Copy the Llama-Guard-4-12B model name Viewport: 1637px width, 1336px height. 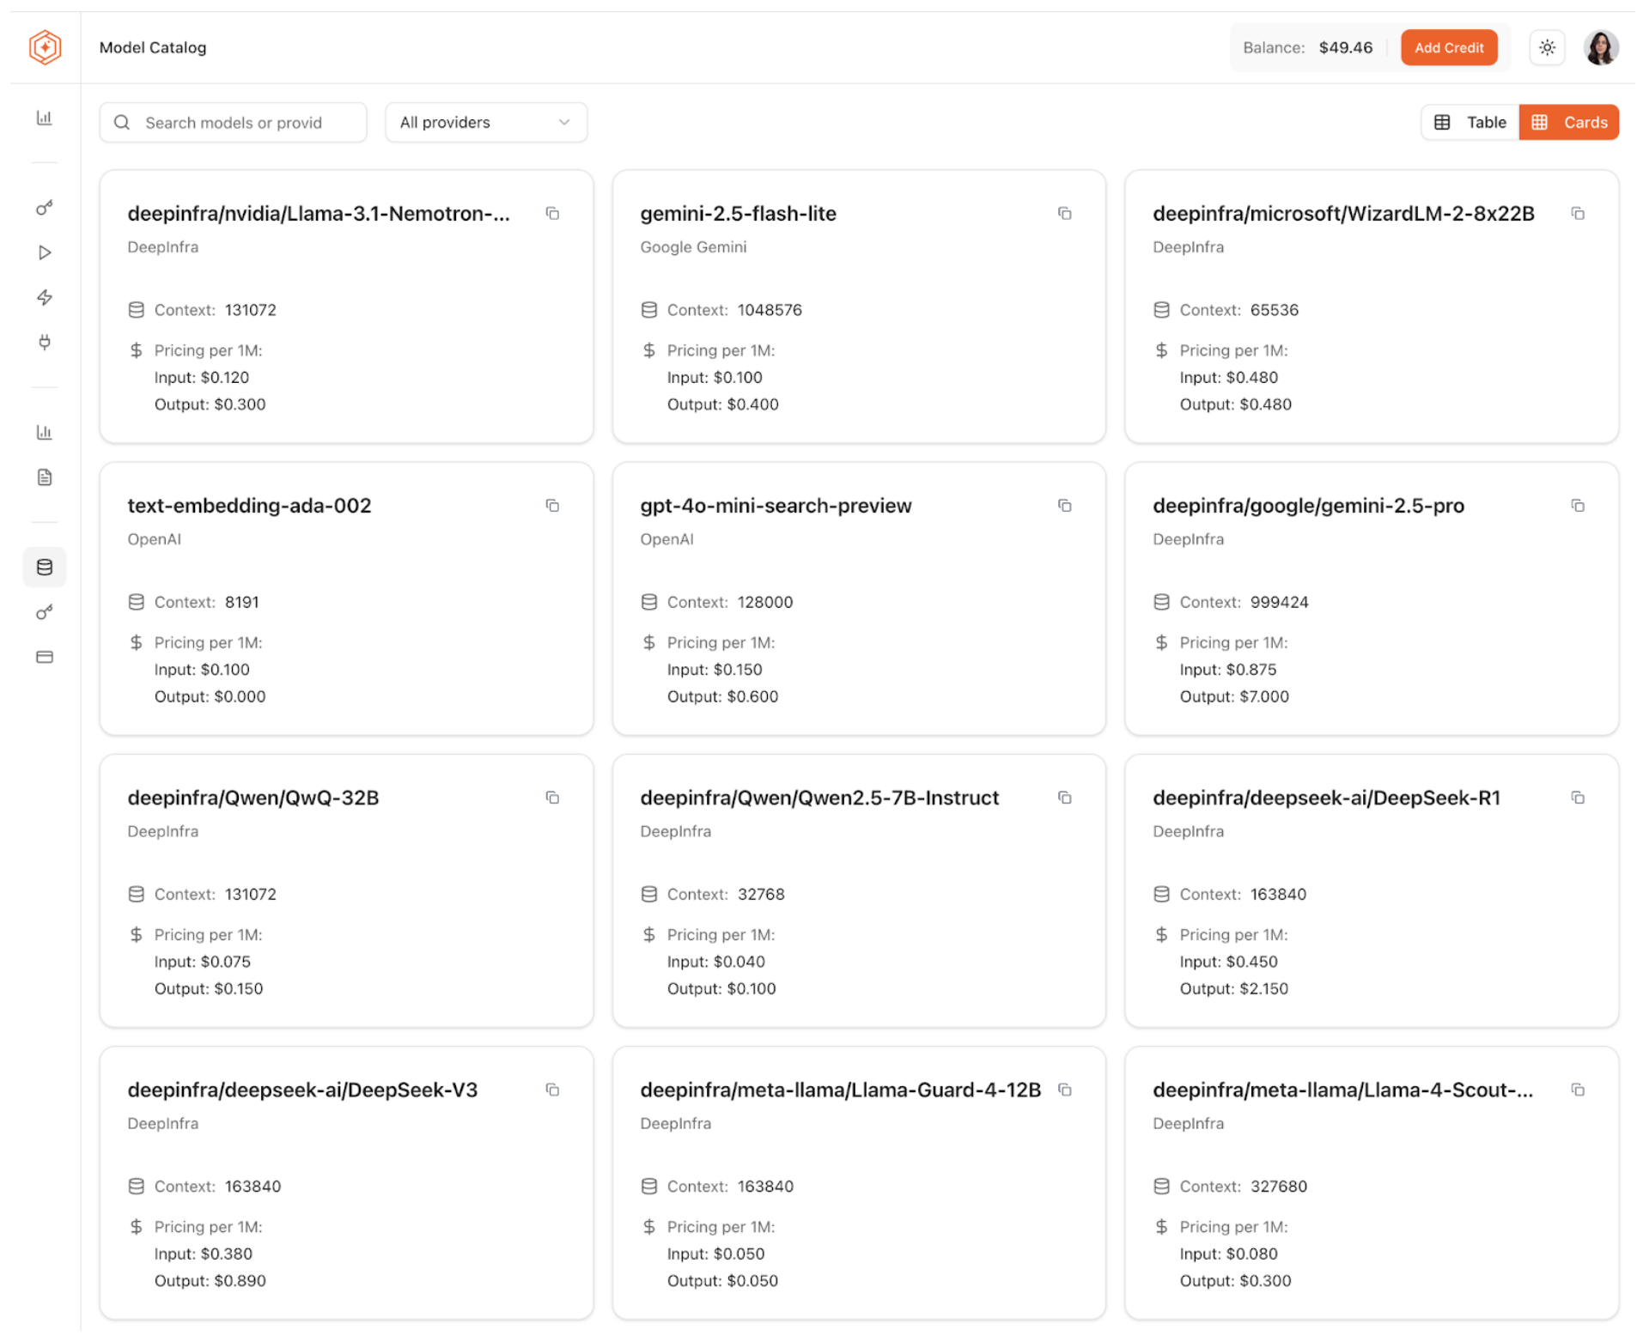pyautogui.click(x=1064, y=1090)
